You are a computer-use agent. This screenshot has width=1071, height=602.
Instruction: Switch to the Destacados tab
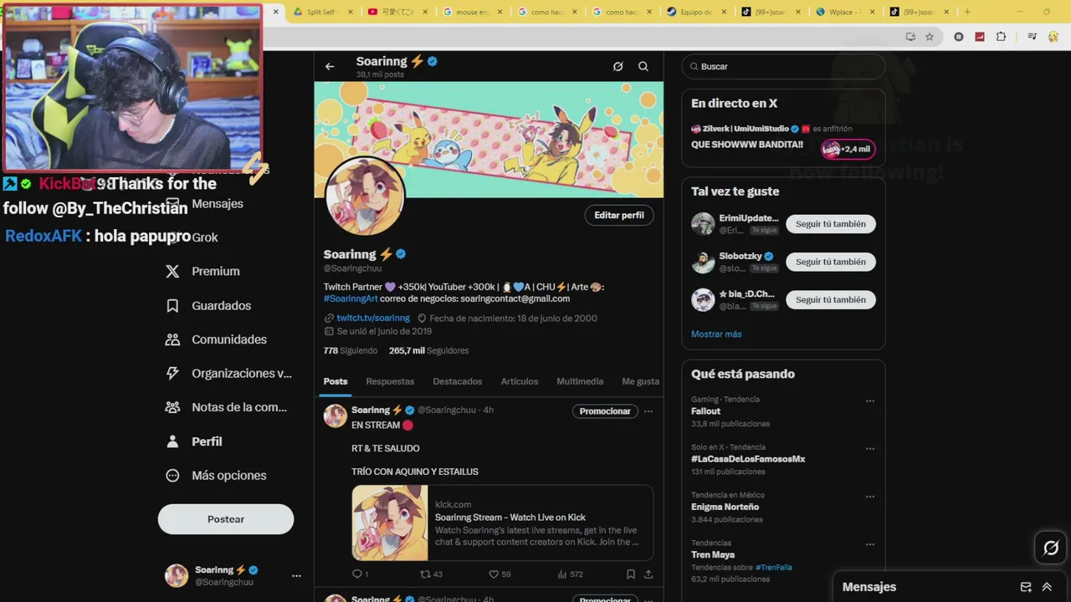[x=458, y=381]
